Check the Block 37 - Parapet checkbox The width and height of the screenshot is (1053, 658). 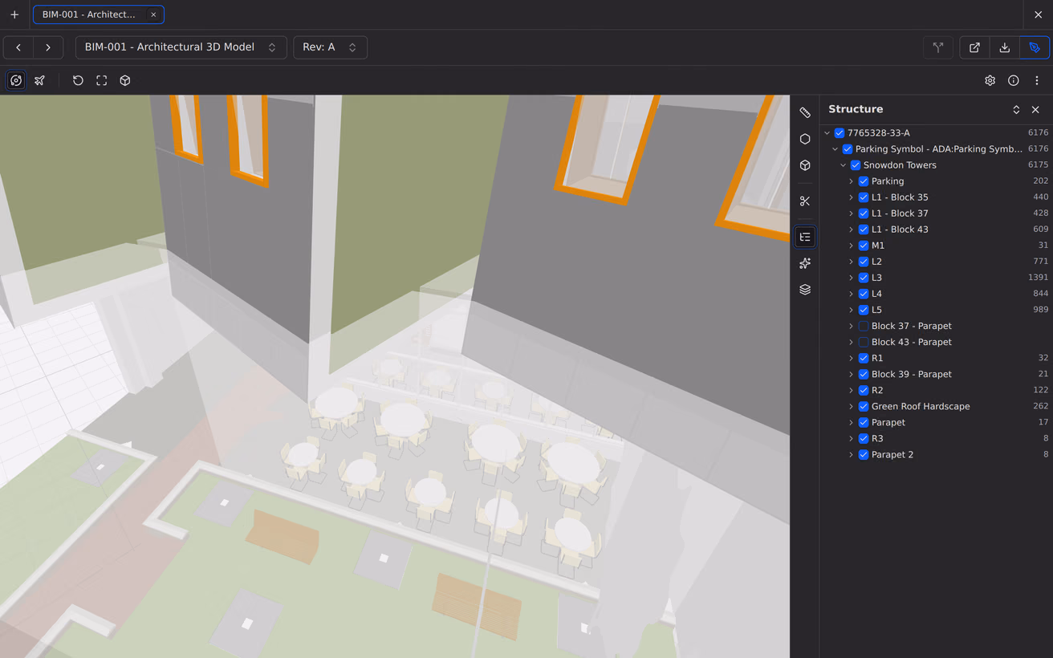864,326
